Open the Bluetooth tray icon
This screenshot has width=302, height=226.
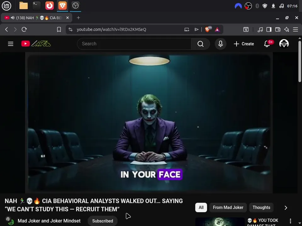click(257, 6)
